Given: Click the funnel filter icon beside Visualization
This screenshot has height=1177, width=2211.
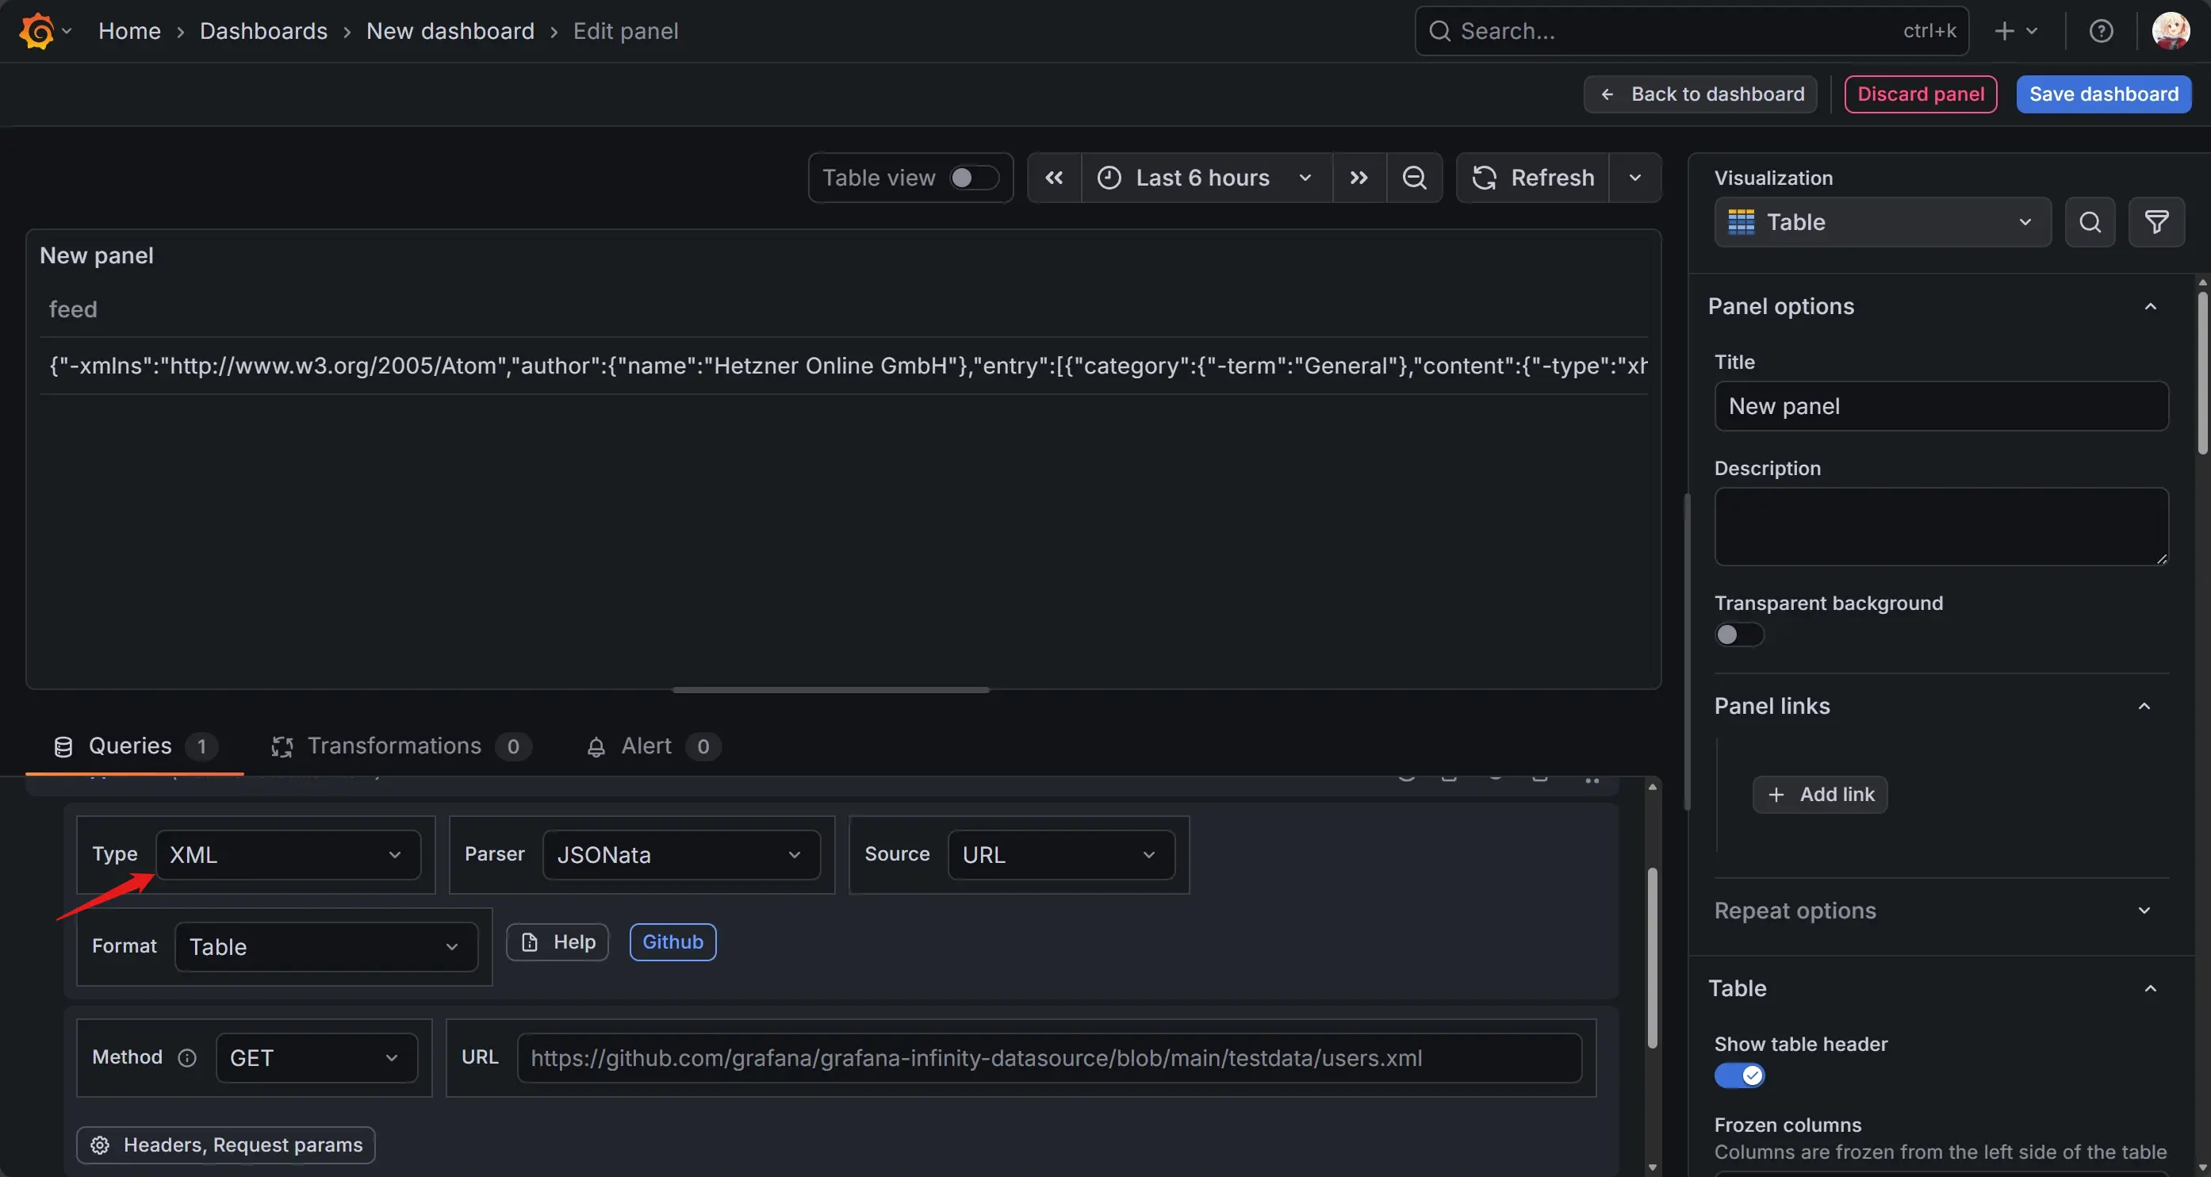Looking at the screenshot, I should pyautogui.click(x=2156, y=222).
